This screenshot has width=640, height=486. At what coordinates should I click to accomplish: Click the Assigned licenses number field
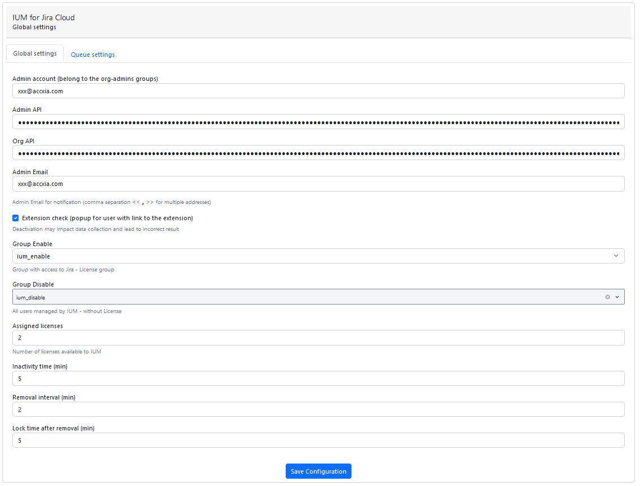[318, 338]
